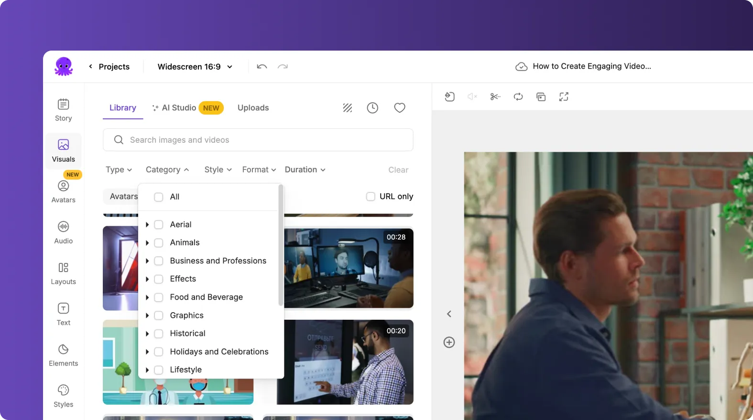
Task: Switch to the Uploads tab
Action: [253, 108]
